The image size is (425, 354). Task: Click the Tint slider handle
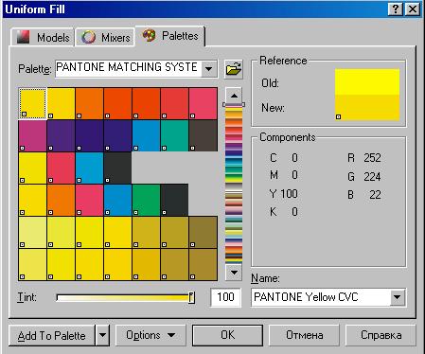(191, 297)
